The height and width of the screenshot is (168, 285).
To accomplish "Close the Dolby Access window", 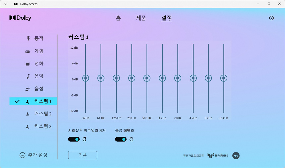I will 279,4.
